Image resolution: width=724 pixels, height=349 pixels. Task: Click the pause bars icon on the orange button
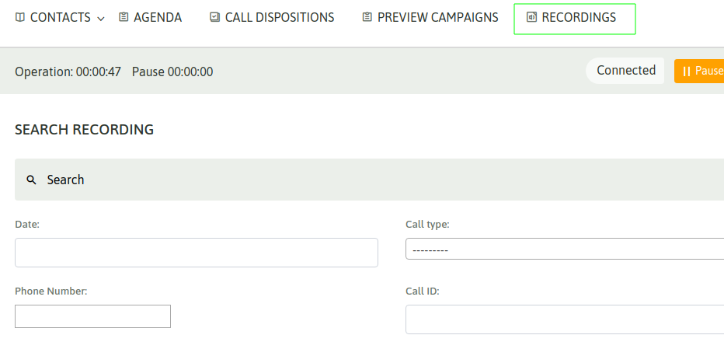coord(686,71)
